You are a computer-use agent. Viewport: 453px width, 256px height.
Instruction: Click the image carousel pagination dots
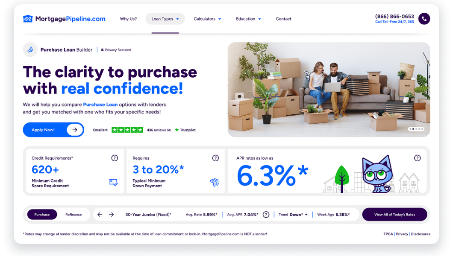pyautogui.click(x=416, y=129)
